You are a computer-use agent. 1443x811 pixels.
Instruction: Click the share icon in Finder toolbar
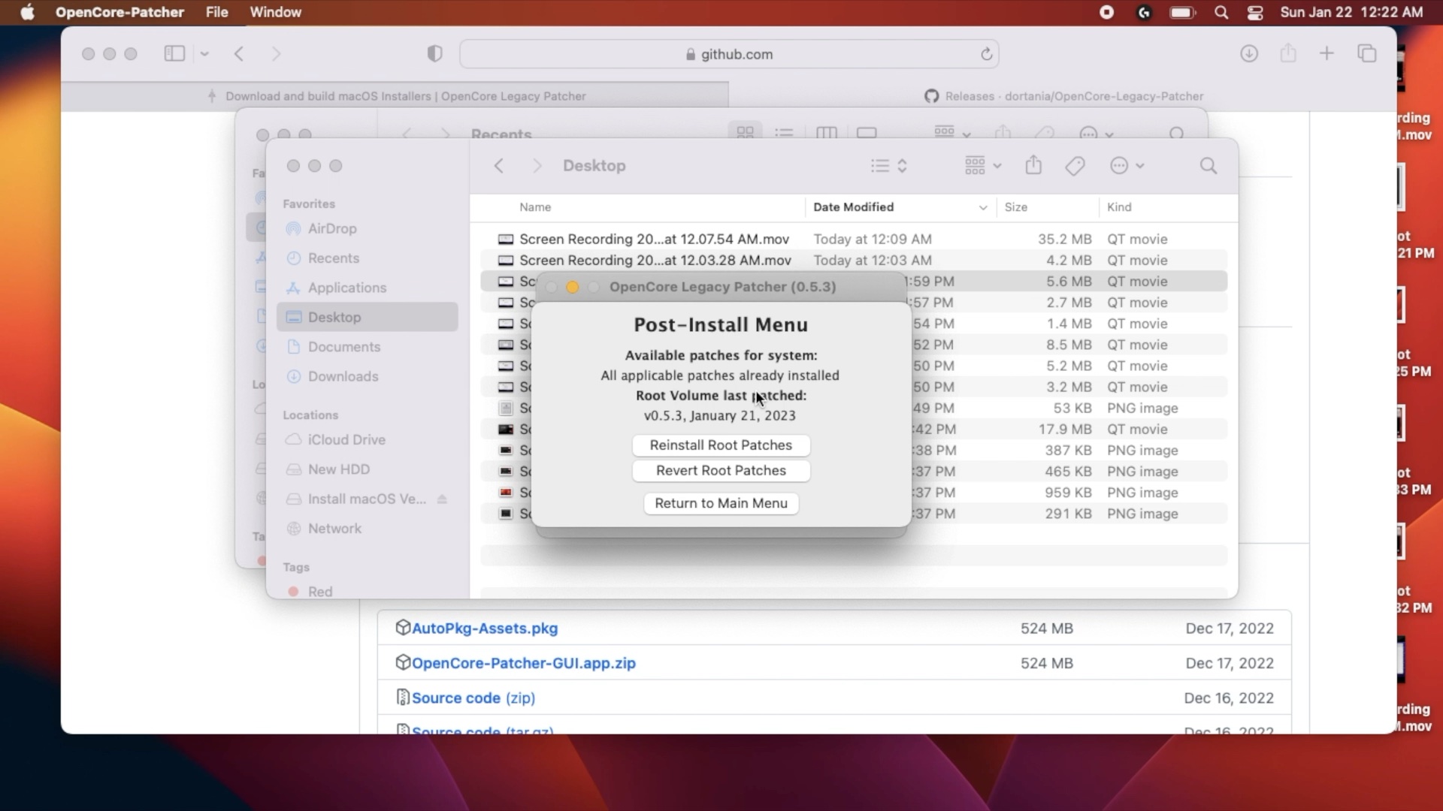[1035, 165]
